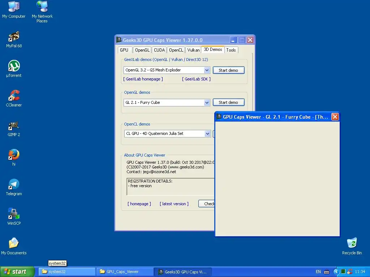This screenshot has width=370, height=277.
Task: Open My Network Places desktop icon
Action: tap(42, 11)
